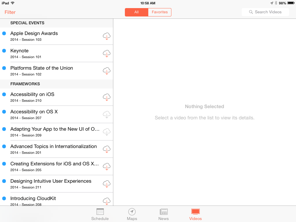Tap the unwatched blue dot beside Keynote
Screen dimensions: 296x222
[x=4, y=51]
